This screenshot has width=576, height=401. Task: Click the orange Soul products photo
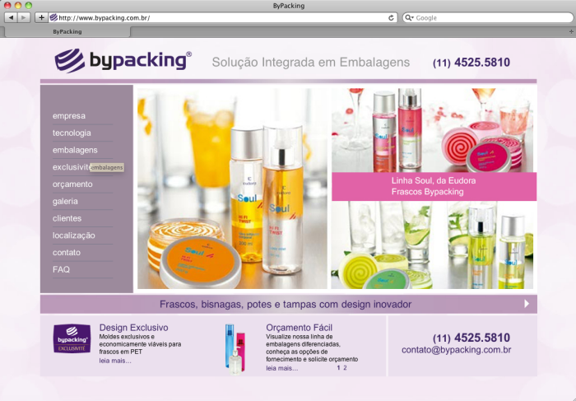click(x=232, y=189)
